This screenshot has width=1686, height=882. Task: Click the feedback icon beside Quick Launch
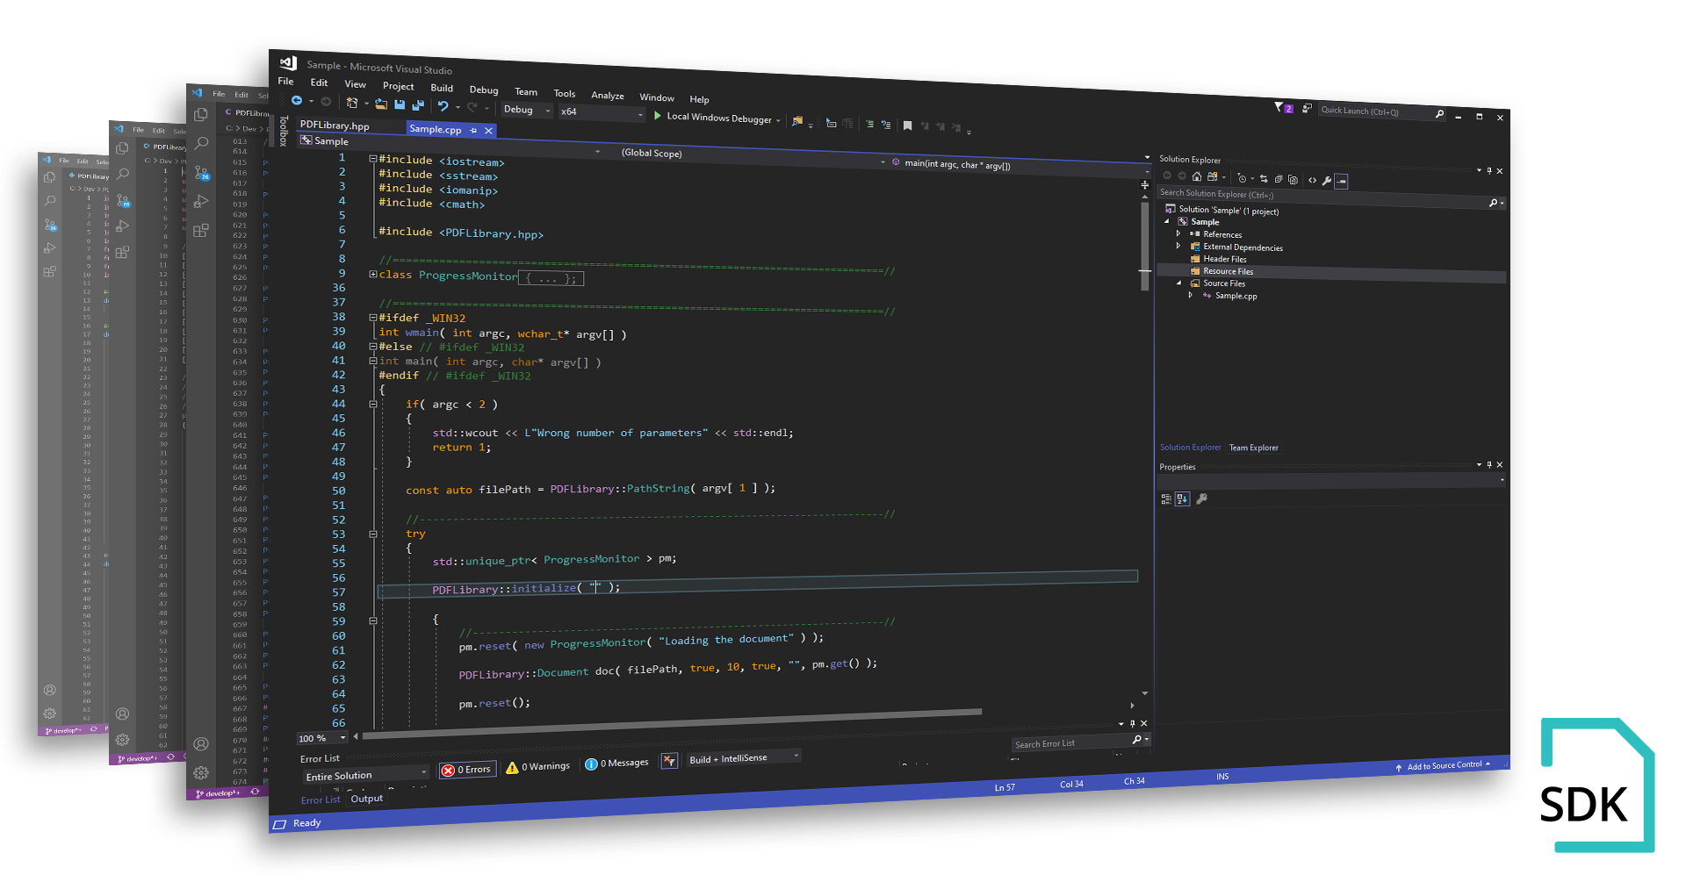tap(1307, 108)
